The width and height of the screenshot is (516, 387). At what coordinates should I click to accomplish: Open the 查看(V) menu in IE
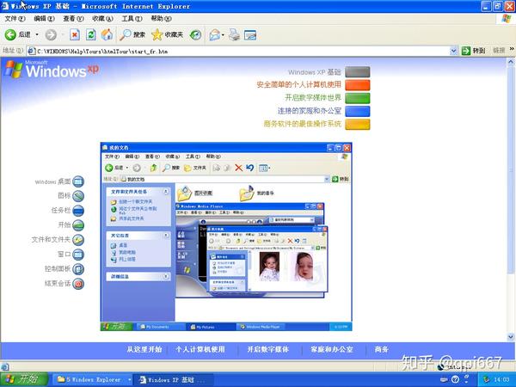[73, 19]
